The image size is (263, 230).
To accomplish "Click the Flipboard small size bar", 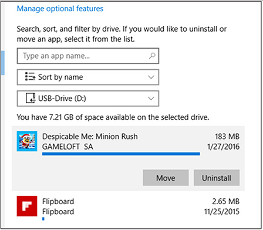I will pyautogui.click(x=43, y=219).
